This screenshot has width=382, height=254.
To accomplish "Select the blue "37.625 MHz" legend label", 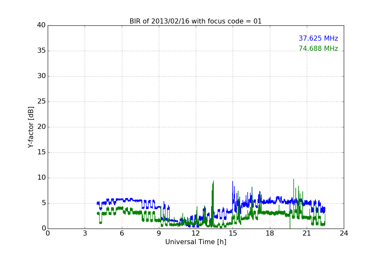I will pos(318,38).
